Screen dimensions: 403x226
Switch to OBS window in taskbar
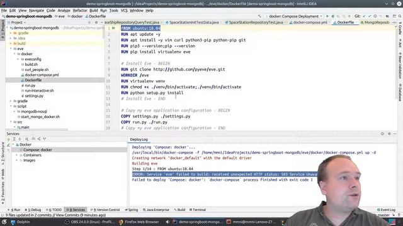(89, 222)
